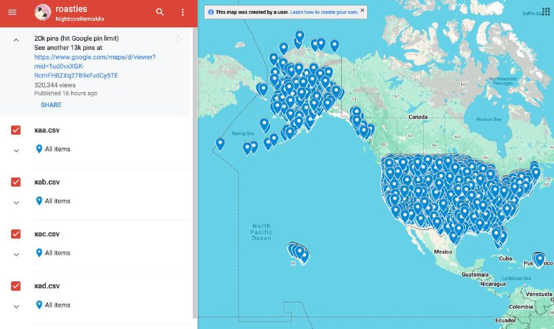This screenshot has width=554, height=329.
Task: Toggle the xab.csv layer checkbox
Action: coord(17,182)
